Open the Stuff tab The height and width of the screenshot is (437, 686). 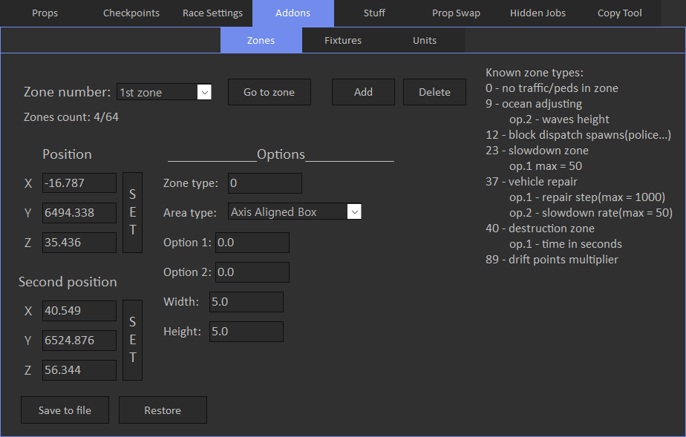click(x=374, y=13)
